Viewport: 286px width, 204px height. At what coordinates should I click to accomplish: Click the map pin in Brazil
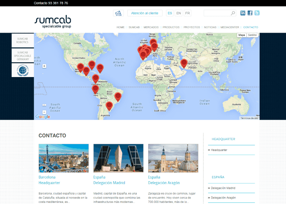(x=118, y=97)
